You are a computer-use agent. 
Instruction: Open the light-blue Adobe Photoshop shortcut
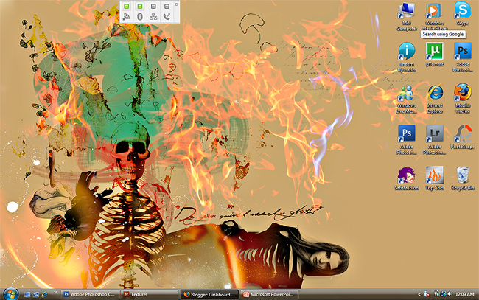463,57
